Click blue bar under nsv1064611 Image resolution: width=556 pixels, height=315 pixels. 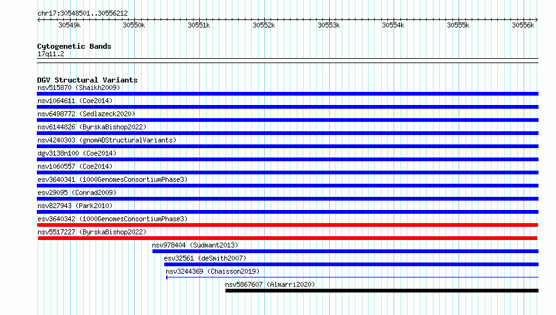click(x=287, y=107)
